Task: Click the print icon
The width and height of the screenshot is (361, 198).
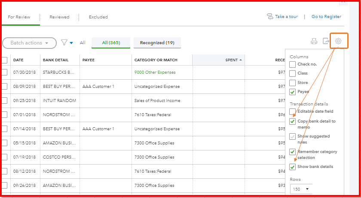Action: 314,42
